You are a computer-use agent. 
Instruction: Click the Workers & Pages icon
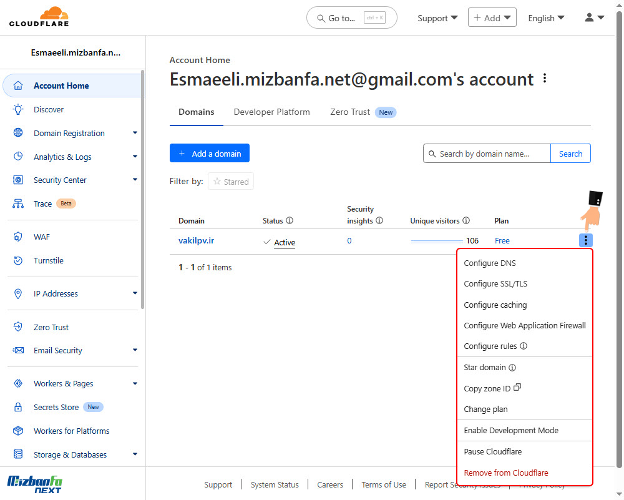(18, 383)
